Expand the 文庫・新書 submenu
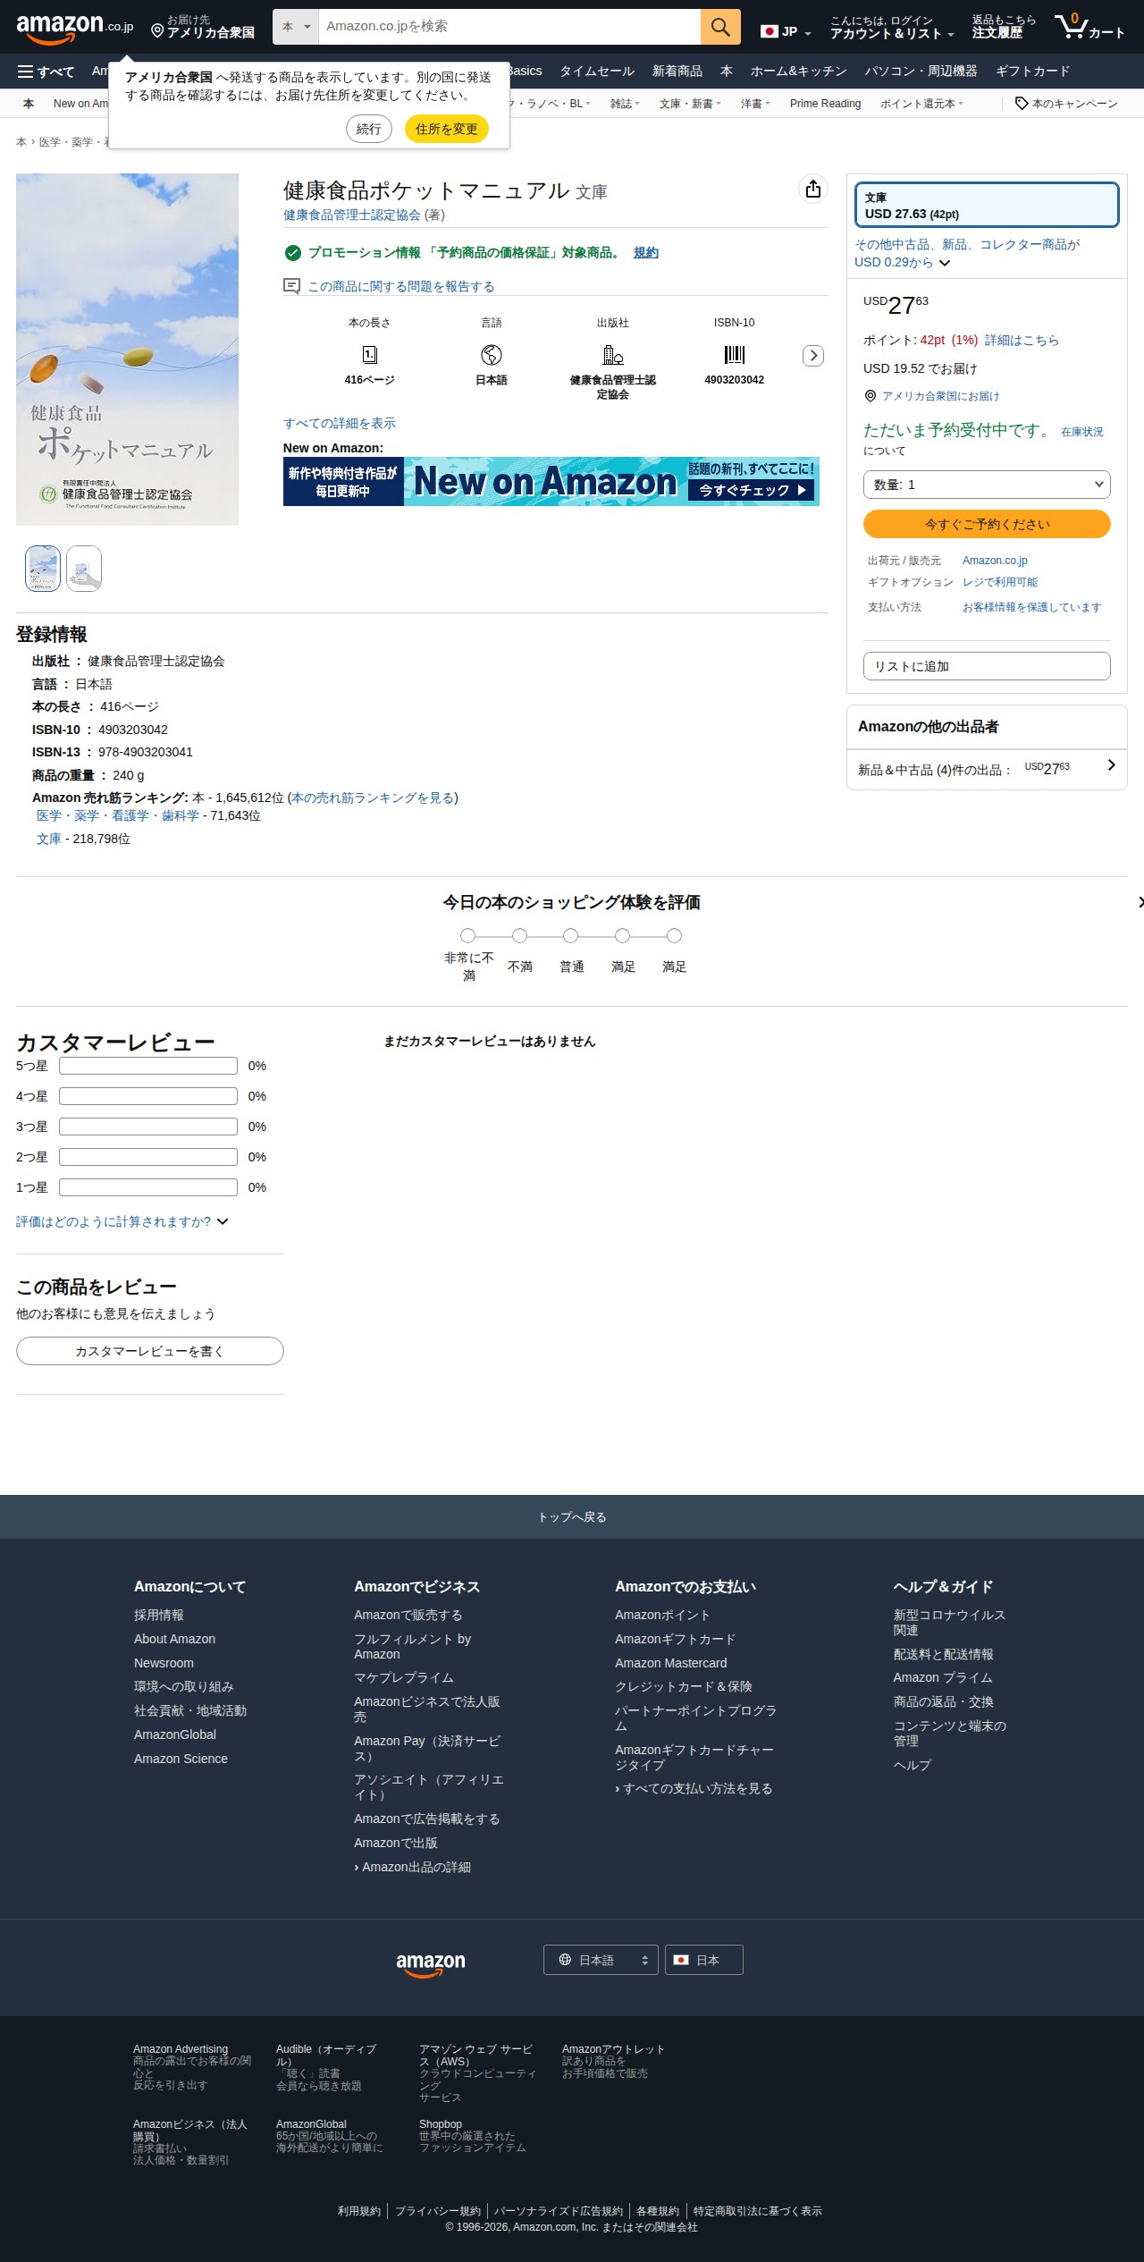The width and height of the screenshot is (1144, 2262). [690, 104]
